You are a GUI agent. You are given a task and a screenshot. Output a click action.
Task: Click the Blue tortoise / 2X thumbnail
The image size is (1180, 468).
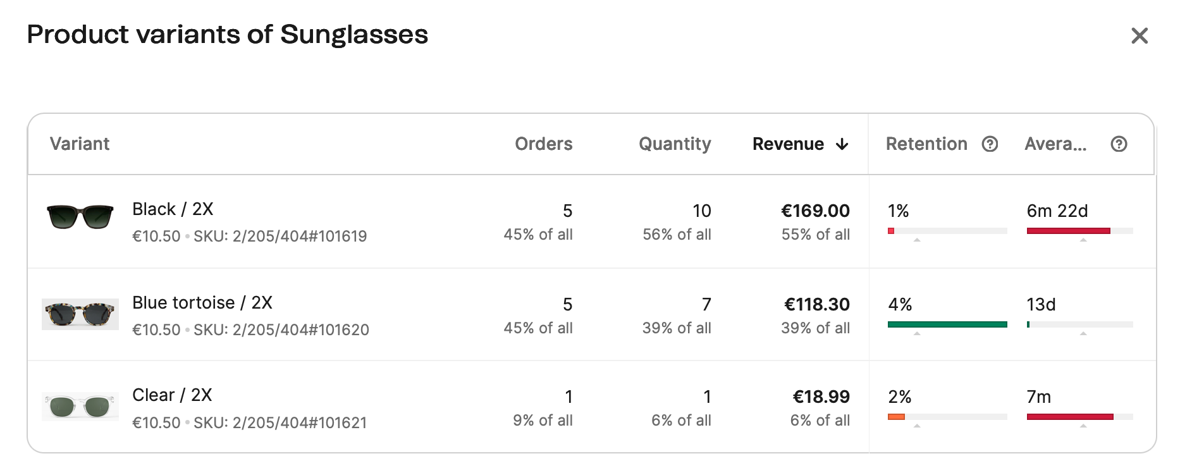[x=80, y=315]
